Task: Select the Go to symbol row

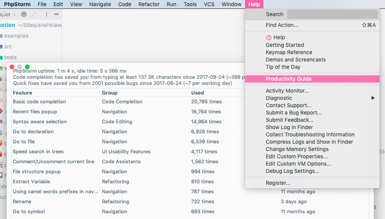Action: [190, 212]
